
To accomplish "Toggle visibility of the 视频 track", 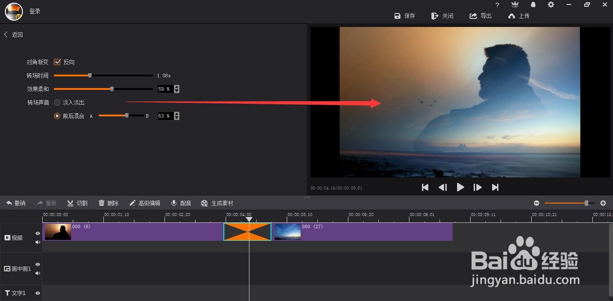I will pos(38,234).
